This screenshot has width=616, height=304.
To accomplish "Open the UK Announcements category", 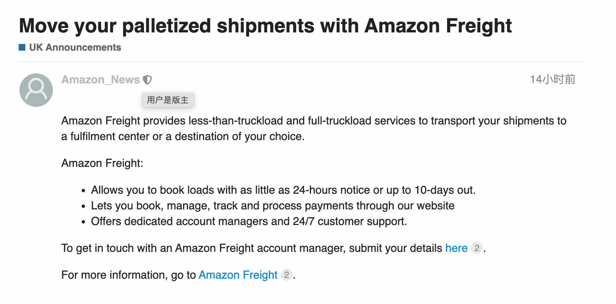I will coord(75,47).
